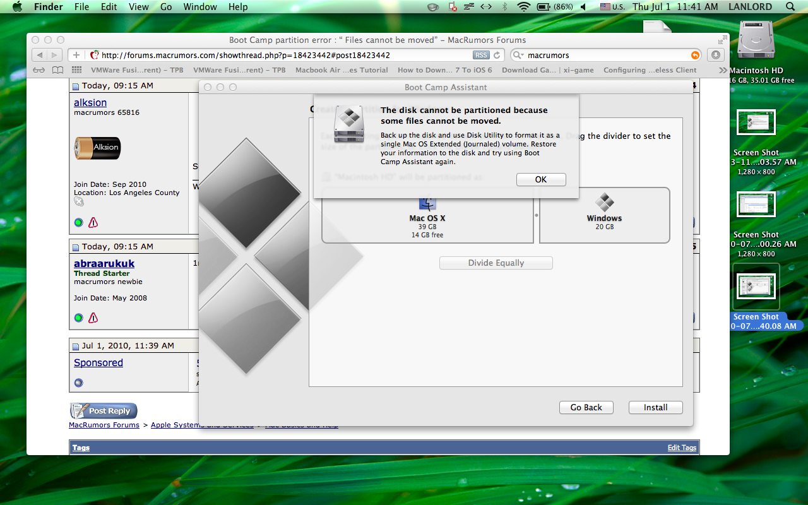Viewport: 808px width, 505px height.
Task: Click report-post triangle under abraarukuk
Action: (x=93, y=318)
